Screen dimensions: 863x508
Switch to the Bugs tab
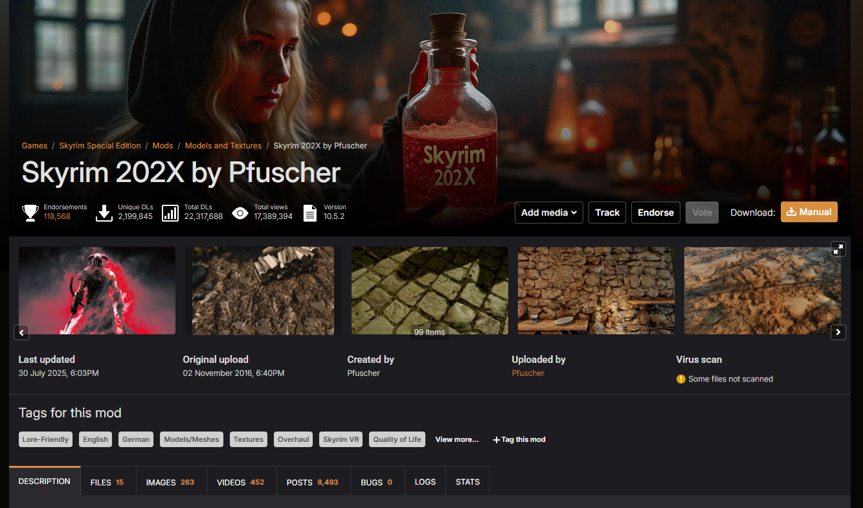tap(377, 482)
